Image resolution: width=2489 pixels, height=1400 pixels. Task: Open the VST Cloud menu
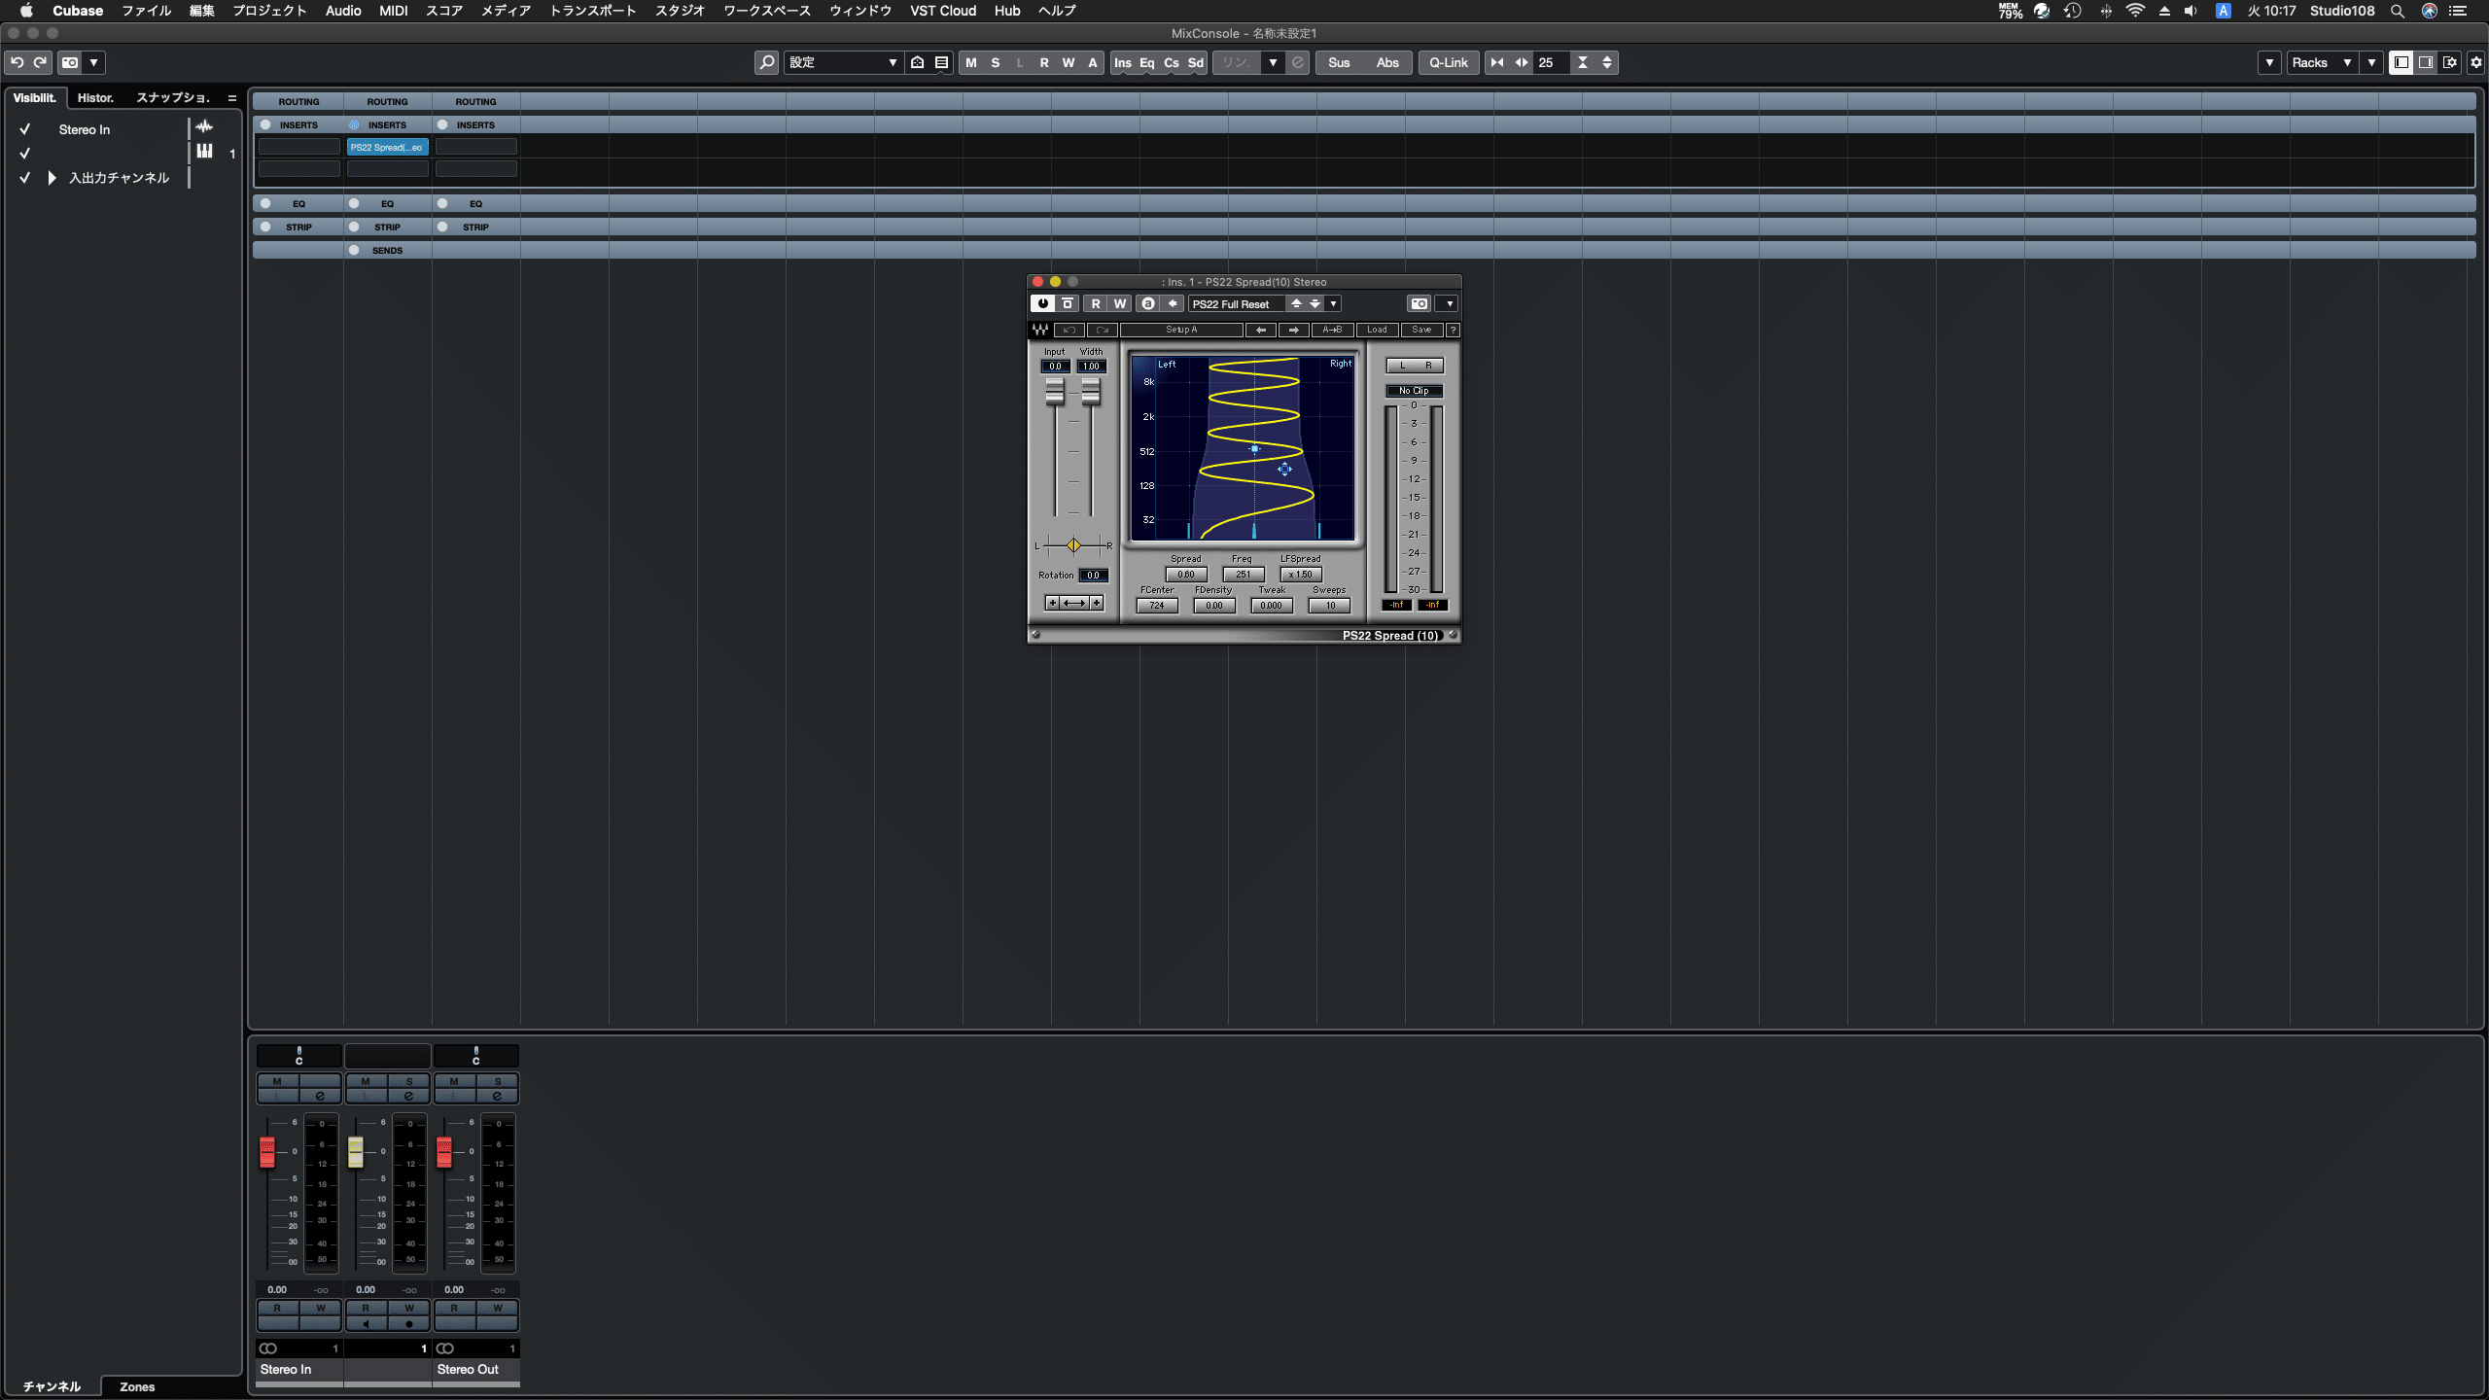942,11
